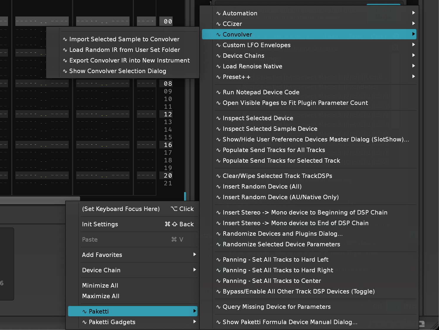The height and width of the screenshot is (330, 439).
Task: Click Export Convolver IR into New Instrument
Action: [x=129, y=60]
